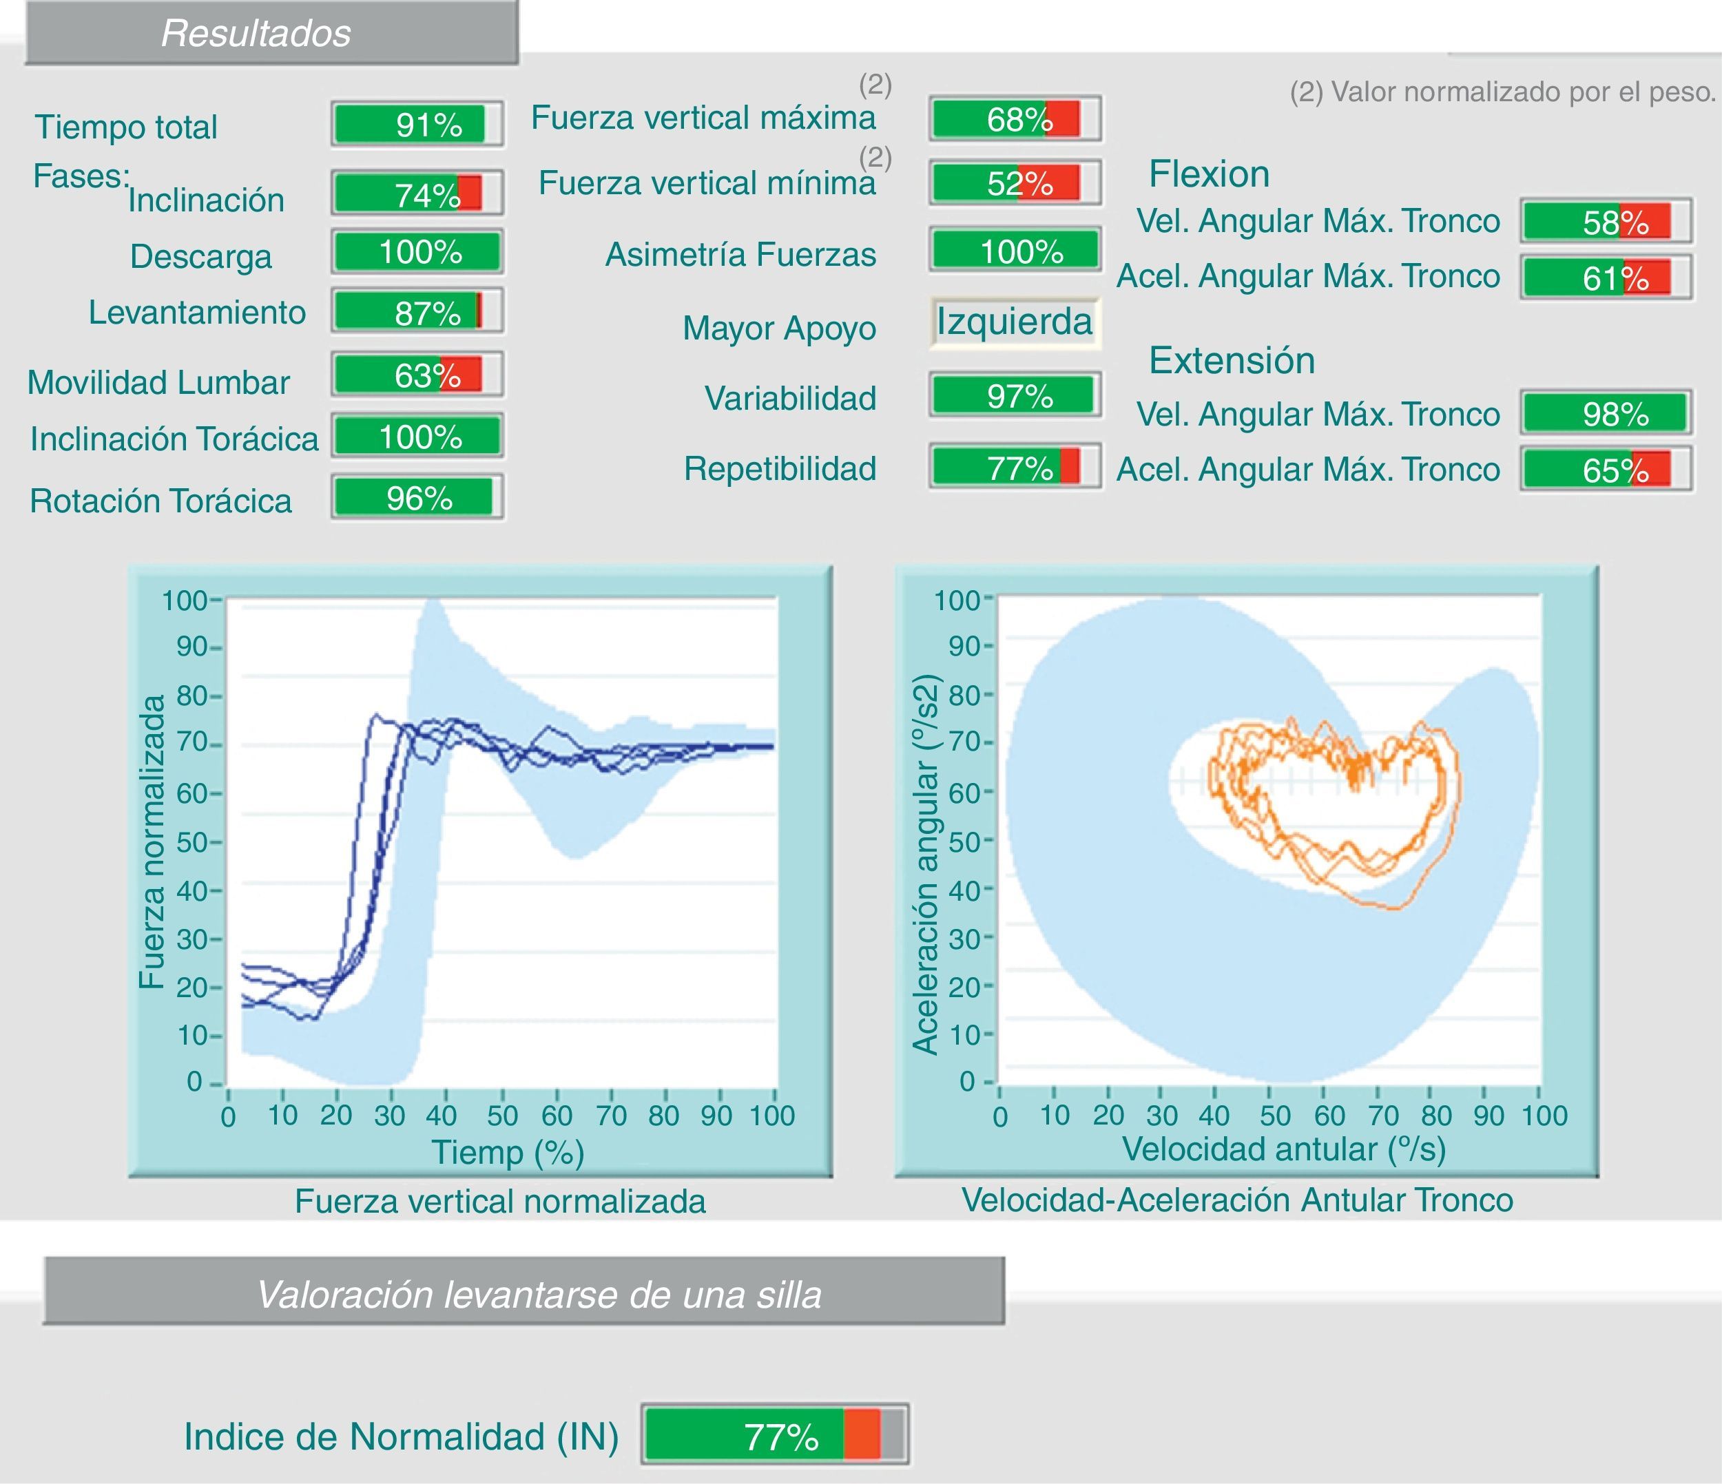Select Valoración levantarse de una silla header
The width and height of the screenshot is (1722, 1484).
pos(523,1294)
